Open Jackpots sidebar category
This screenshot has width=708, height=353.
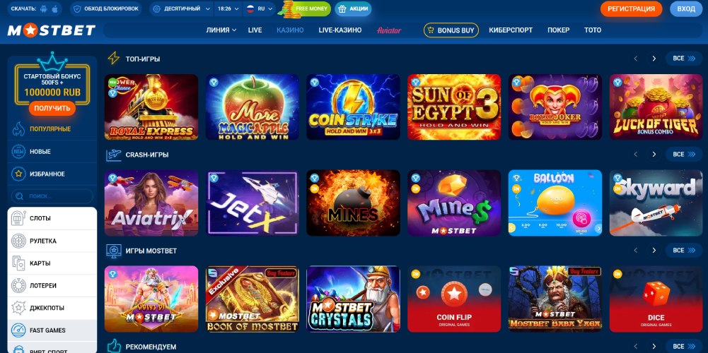point(52,308)
